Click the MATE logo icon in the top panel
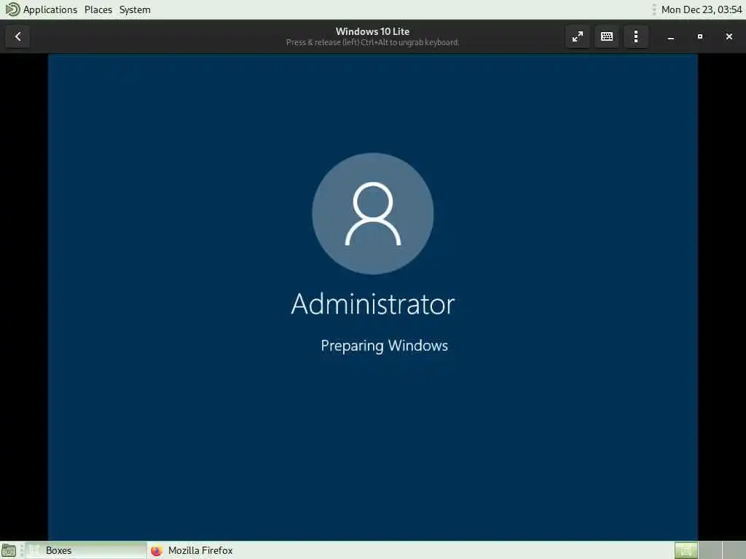This screenshot has width=746, height=559. (x=12, y=9)
